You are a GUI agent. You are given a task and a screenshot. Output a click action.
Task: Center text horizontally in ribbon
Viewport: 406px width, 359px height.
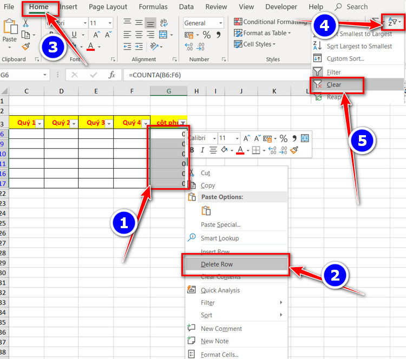coord(139,35)
